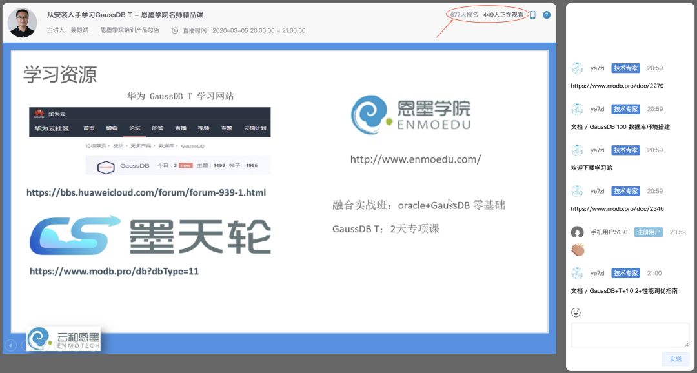The image size is (697, 373).
Task: Click ye7zi's avatar in the chat
Action: [577, 68]
